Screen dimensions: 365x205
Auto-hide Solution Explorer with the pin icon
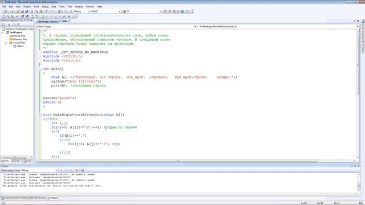tap(28, 20)
